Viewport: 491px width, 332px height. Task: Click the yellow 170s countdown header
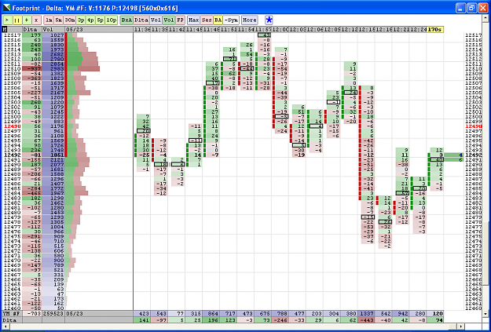[434, 29]
